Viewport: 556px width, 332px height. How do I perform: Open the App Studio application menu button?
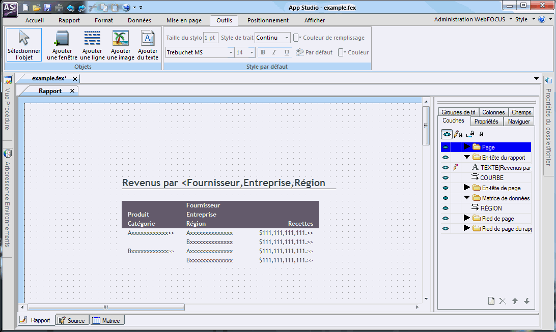coord(10,9)
